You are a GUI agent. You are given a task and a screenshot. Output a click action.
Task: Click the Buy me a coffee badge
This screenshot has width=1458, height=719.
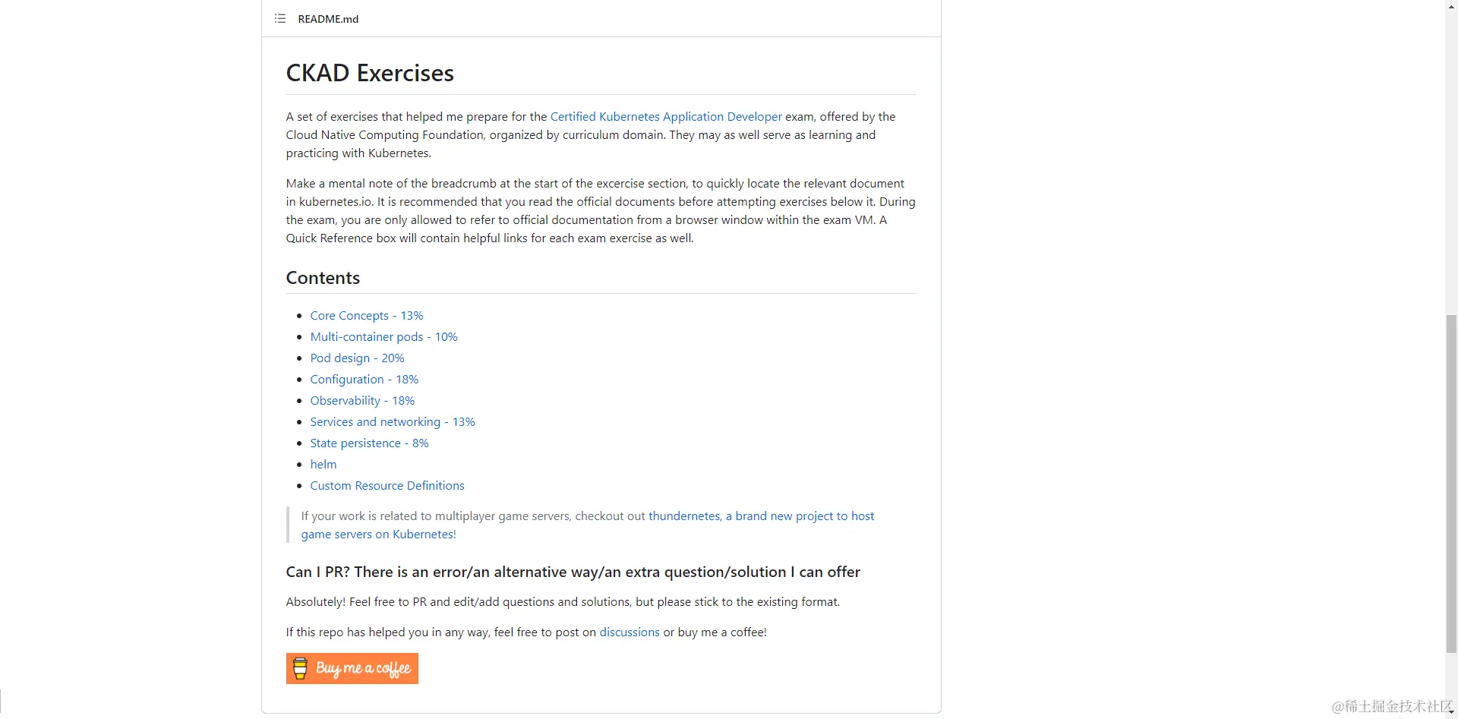[x=352, y=668]
